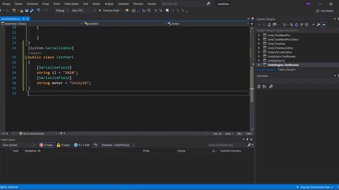Screen dimensions: 339x190
Task: Open the Any CPU platform dropdown
Action: [84, 11]
